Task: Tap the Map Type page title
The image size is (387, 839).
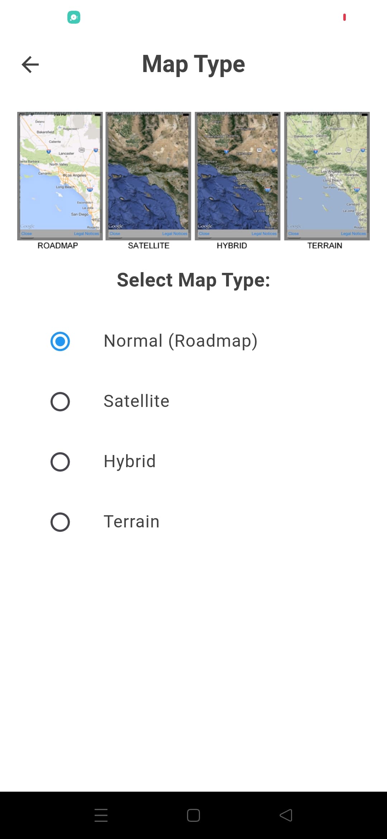Action: click(x=193, y=64)
